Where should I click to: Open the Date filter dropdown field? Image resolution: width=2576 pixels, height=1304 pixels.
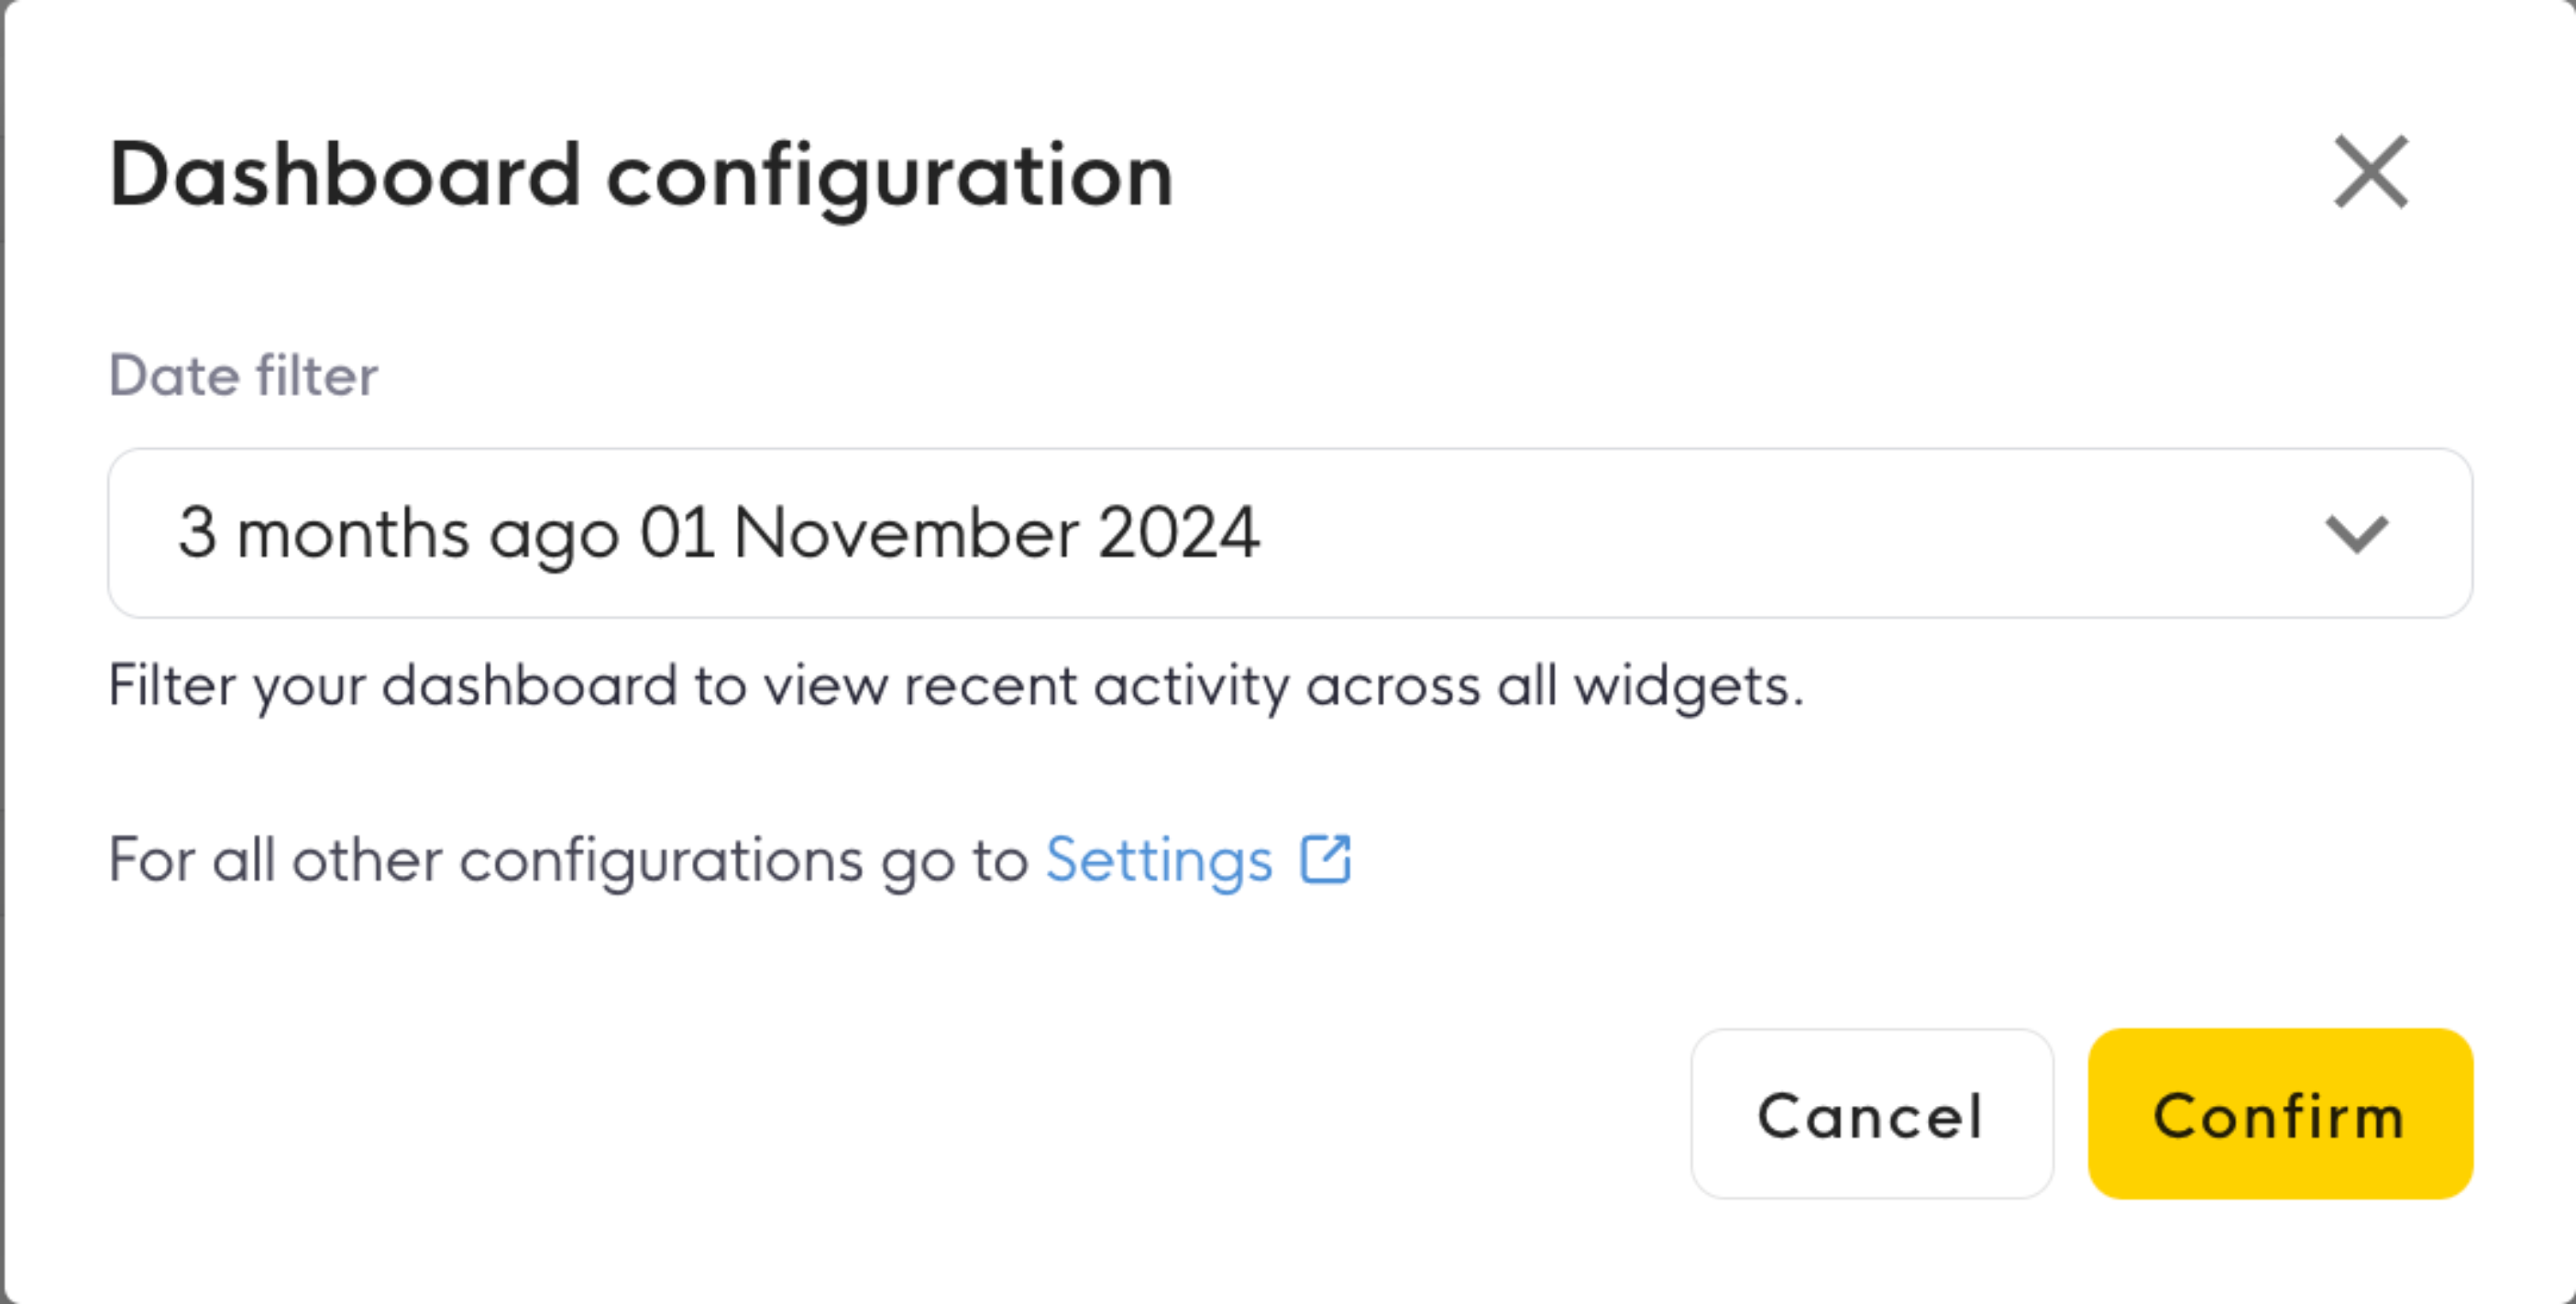pyautogui.click(x=1290, y=532)
